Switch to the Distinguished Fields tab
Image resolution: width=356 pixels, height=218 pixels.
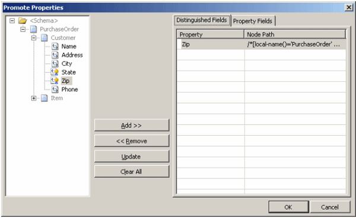pyautogui.click(x=202, y=20)
